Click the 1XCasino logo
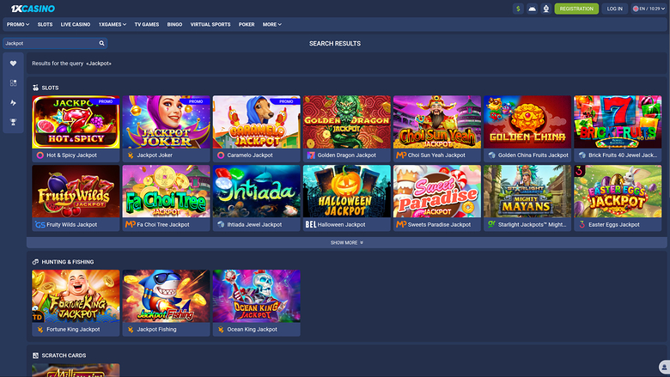Image resolution: width=670 pixels, height=377 pixels. click(33, 9)
